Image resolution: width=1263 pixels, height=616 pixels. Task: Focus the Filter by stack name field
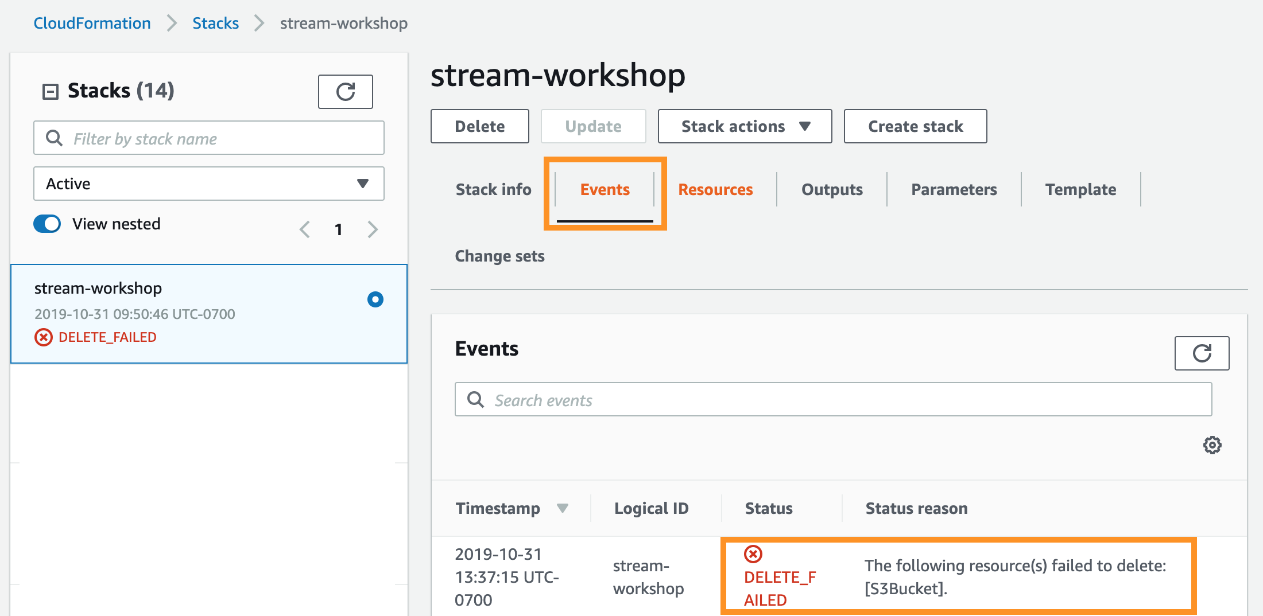pos(209,138)
